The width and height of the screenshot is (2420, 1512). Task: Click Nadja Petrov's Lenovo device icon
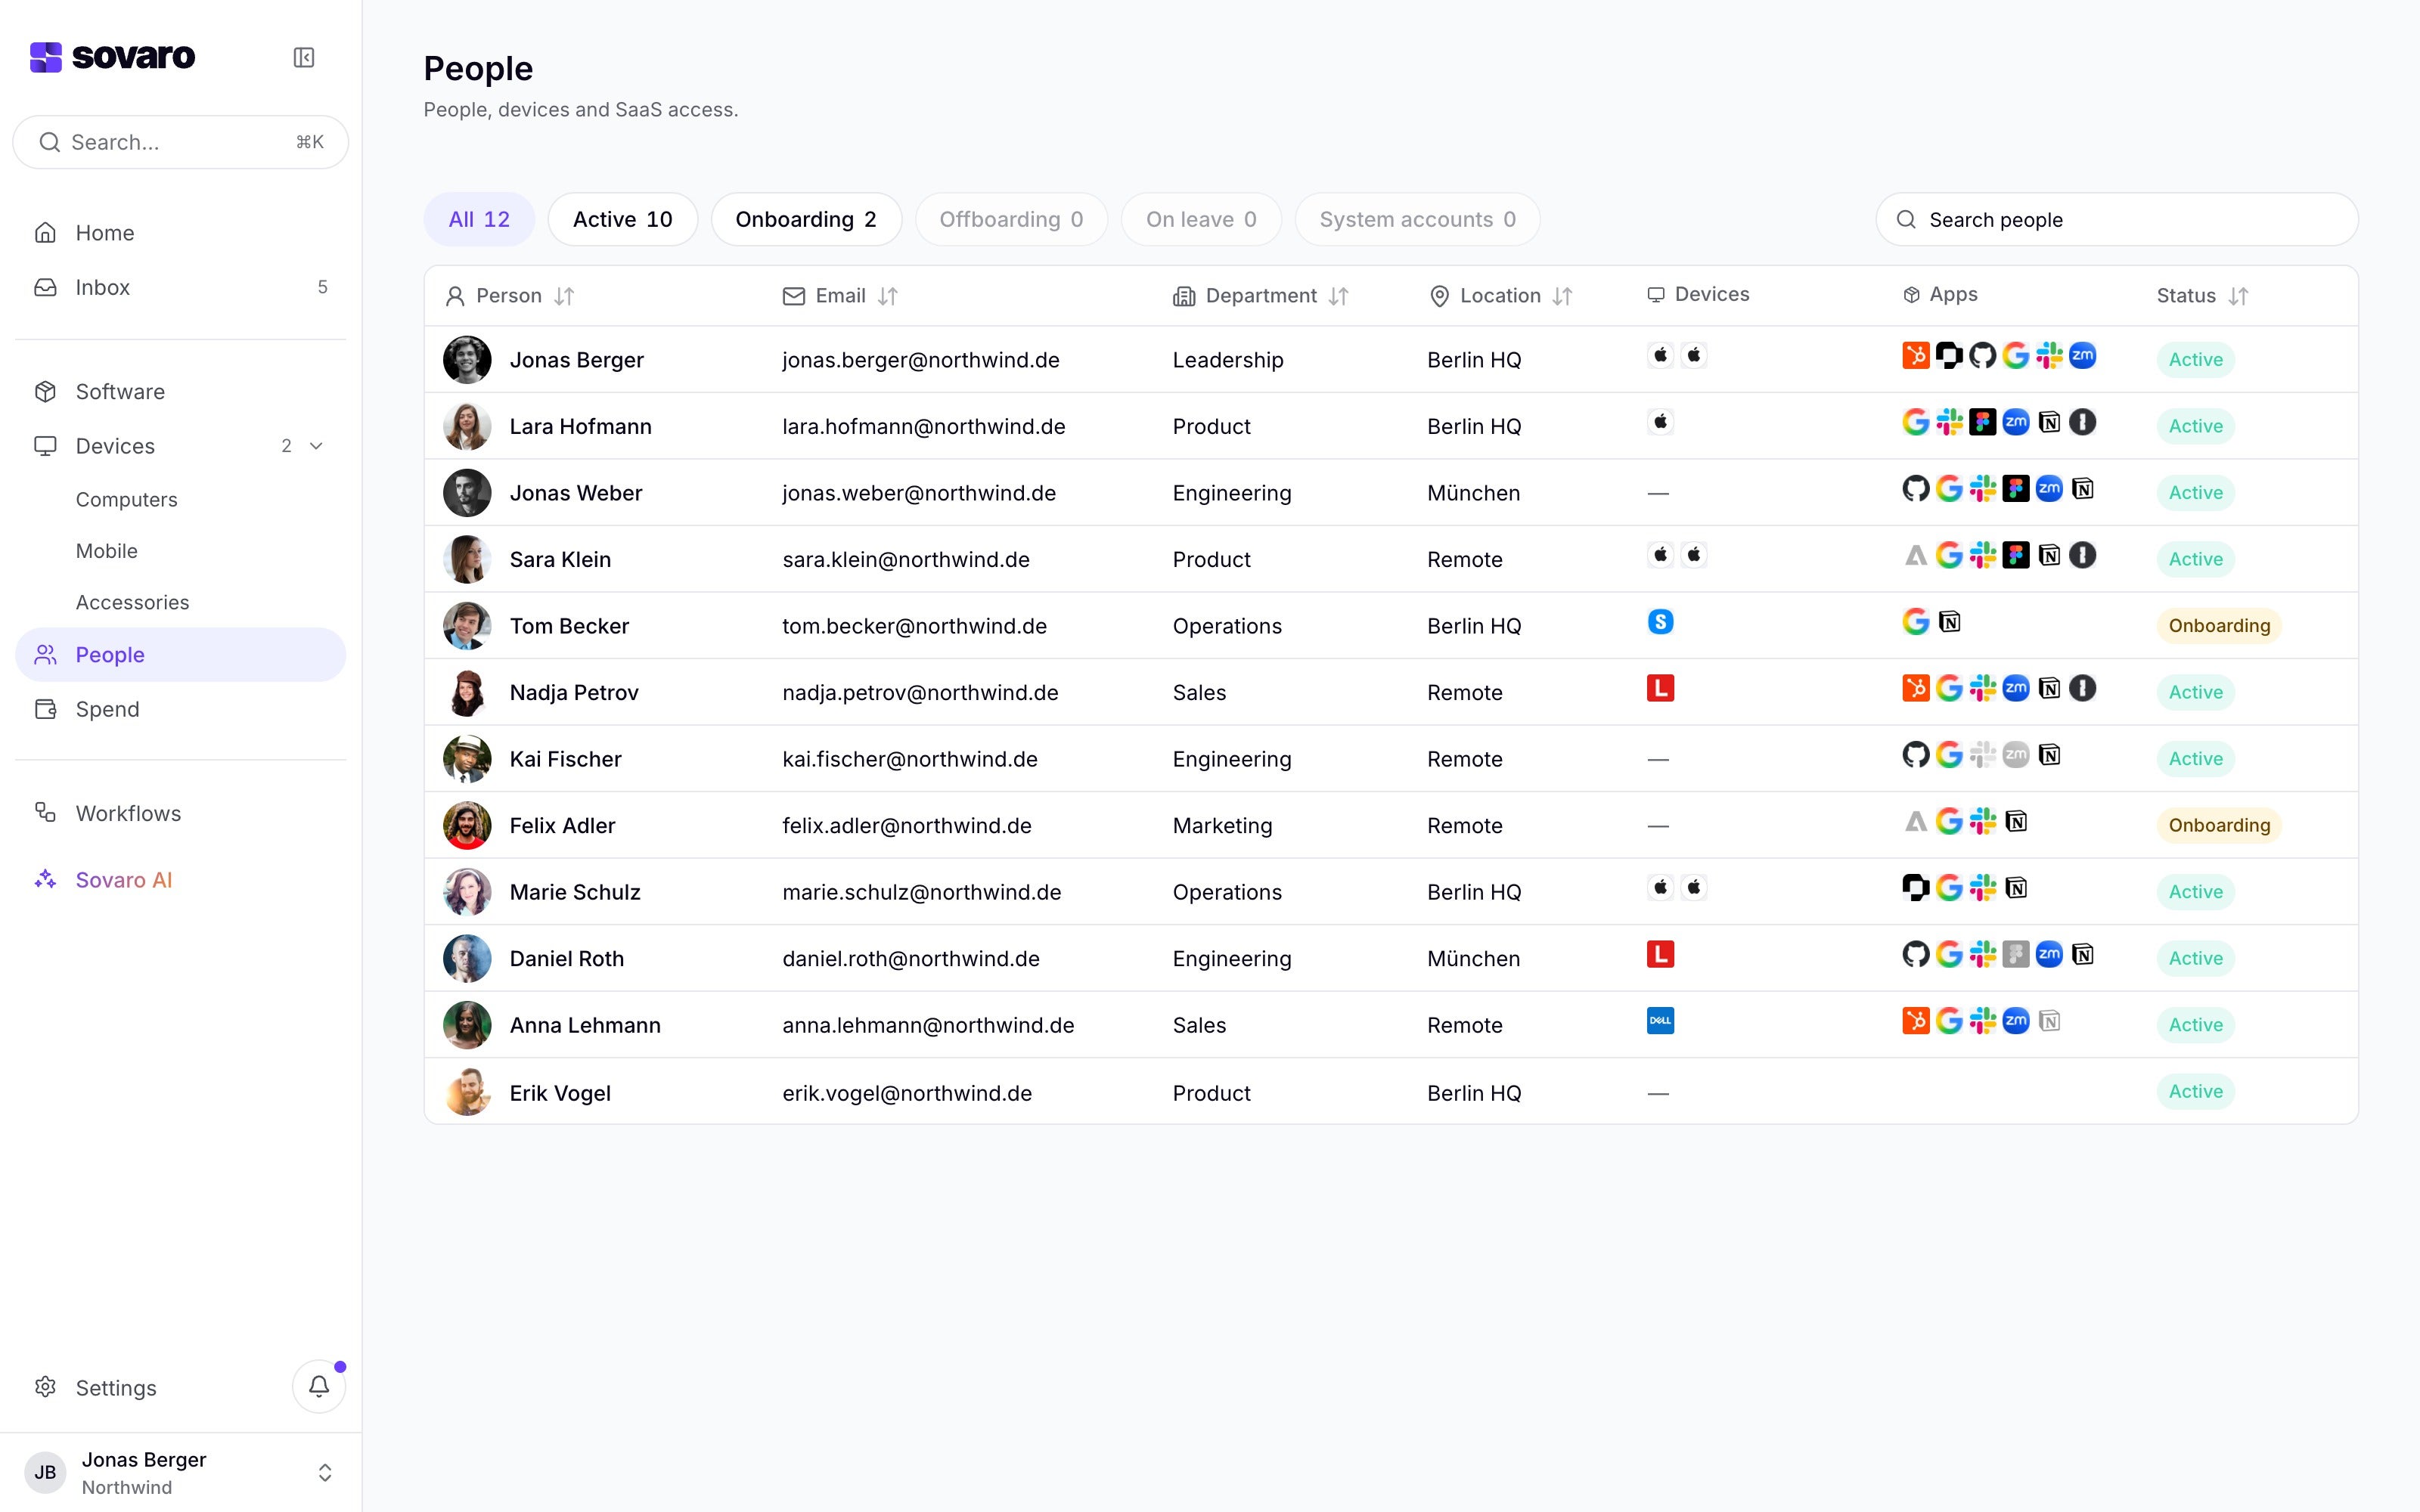click(x=1660, y=688)
